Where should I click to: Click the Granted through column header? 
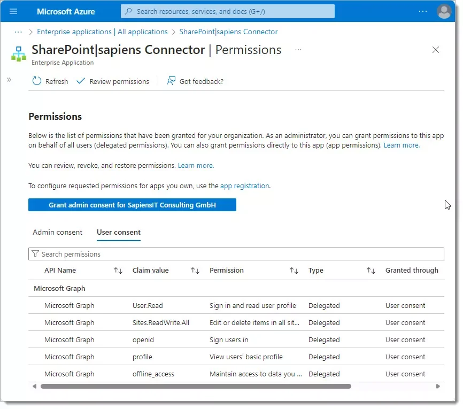pos(412,270)
